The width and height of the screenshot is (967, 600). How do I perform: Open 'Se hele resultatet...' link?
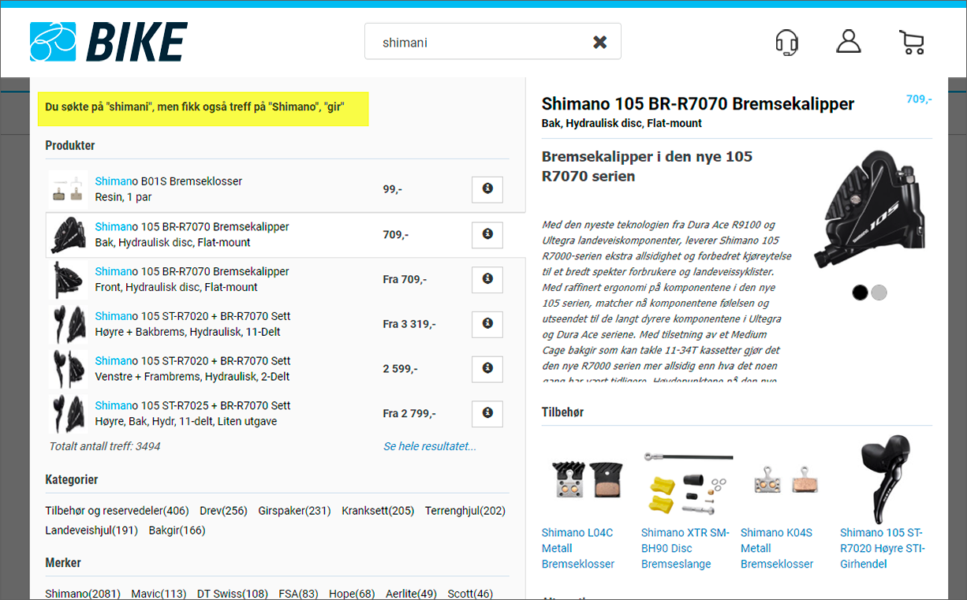pos(430,446)
